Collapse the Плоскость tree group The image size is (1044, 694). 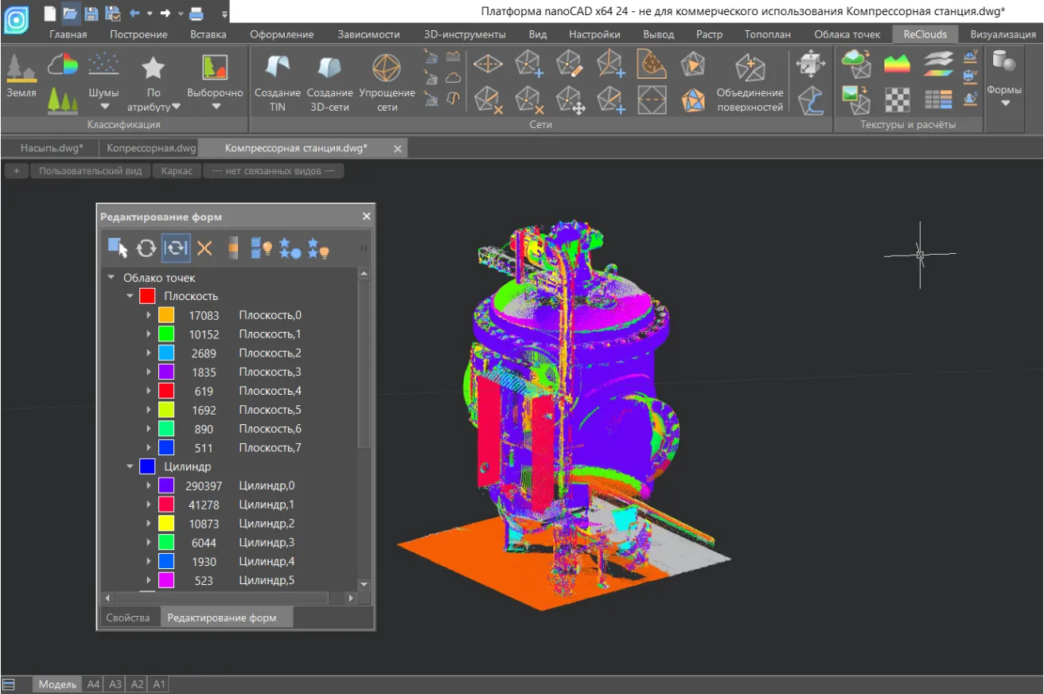pos(130,296)
